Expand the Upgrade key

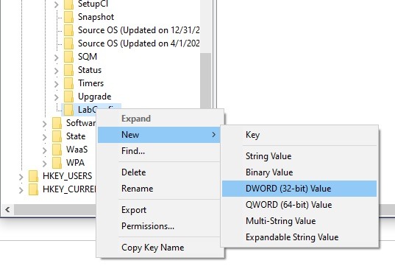point(56,97)
